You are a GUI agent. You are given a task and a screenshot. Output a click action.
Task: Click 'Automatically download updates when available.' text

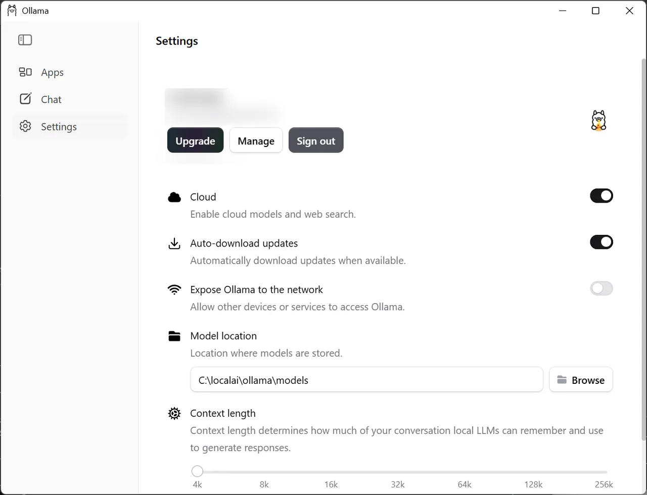pyautogui.click(x=298, y=261)
